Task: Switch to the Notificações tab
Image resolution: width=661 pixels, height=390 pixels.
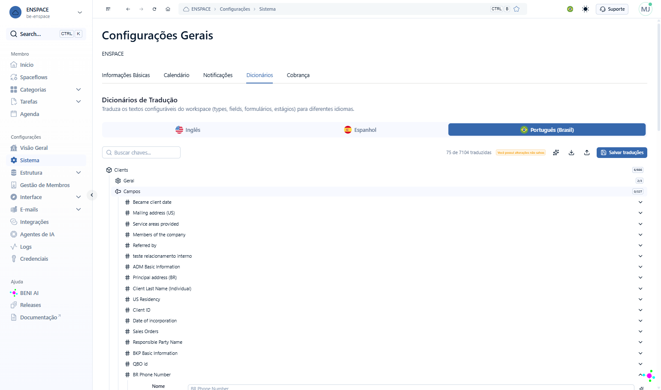Action: pos(218,75)
